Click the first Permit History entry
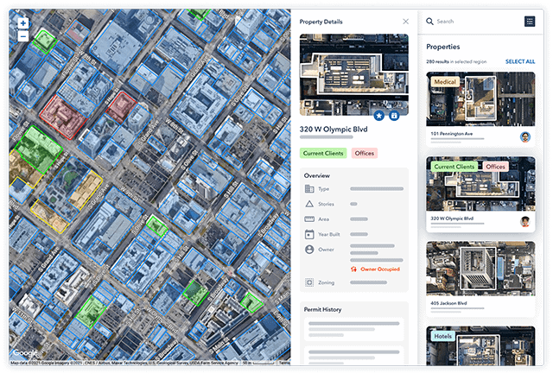Screen dimensions: 553x380 tap(353, 327)
